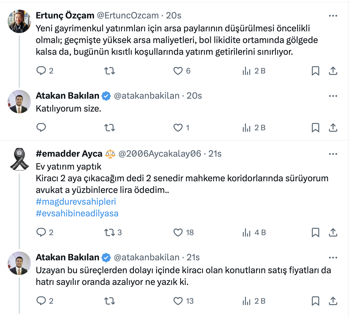Reply to Ertunç Özçam's tweet
The image size is (351, 318).
41,71
